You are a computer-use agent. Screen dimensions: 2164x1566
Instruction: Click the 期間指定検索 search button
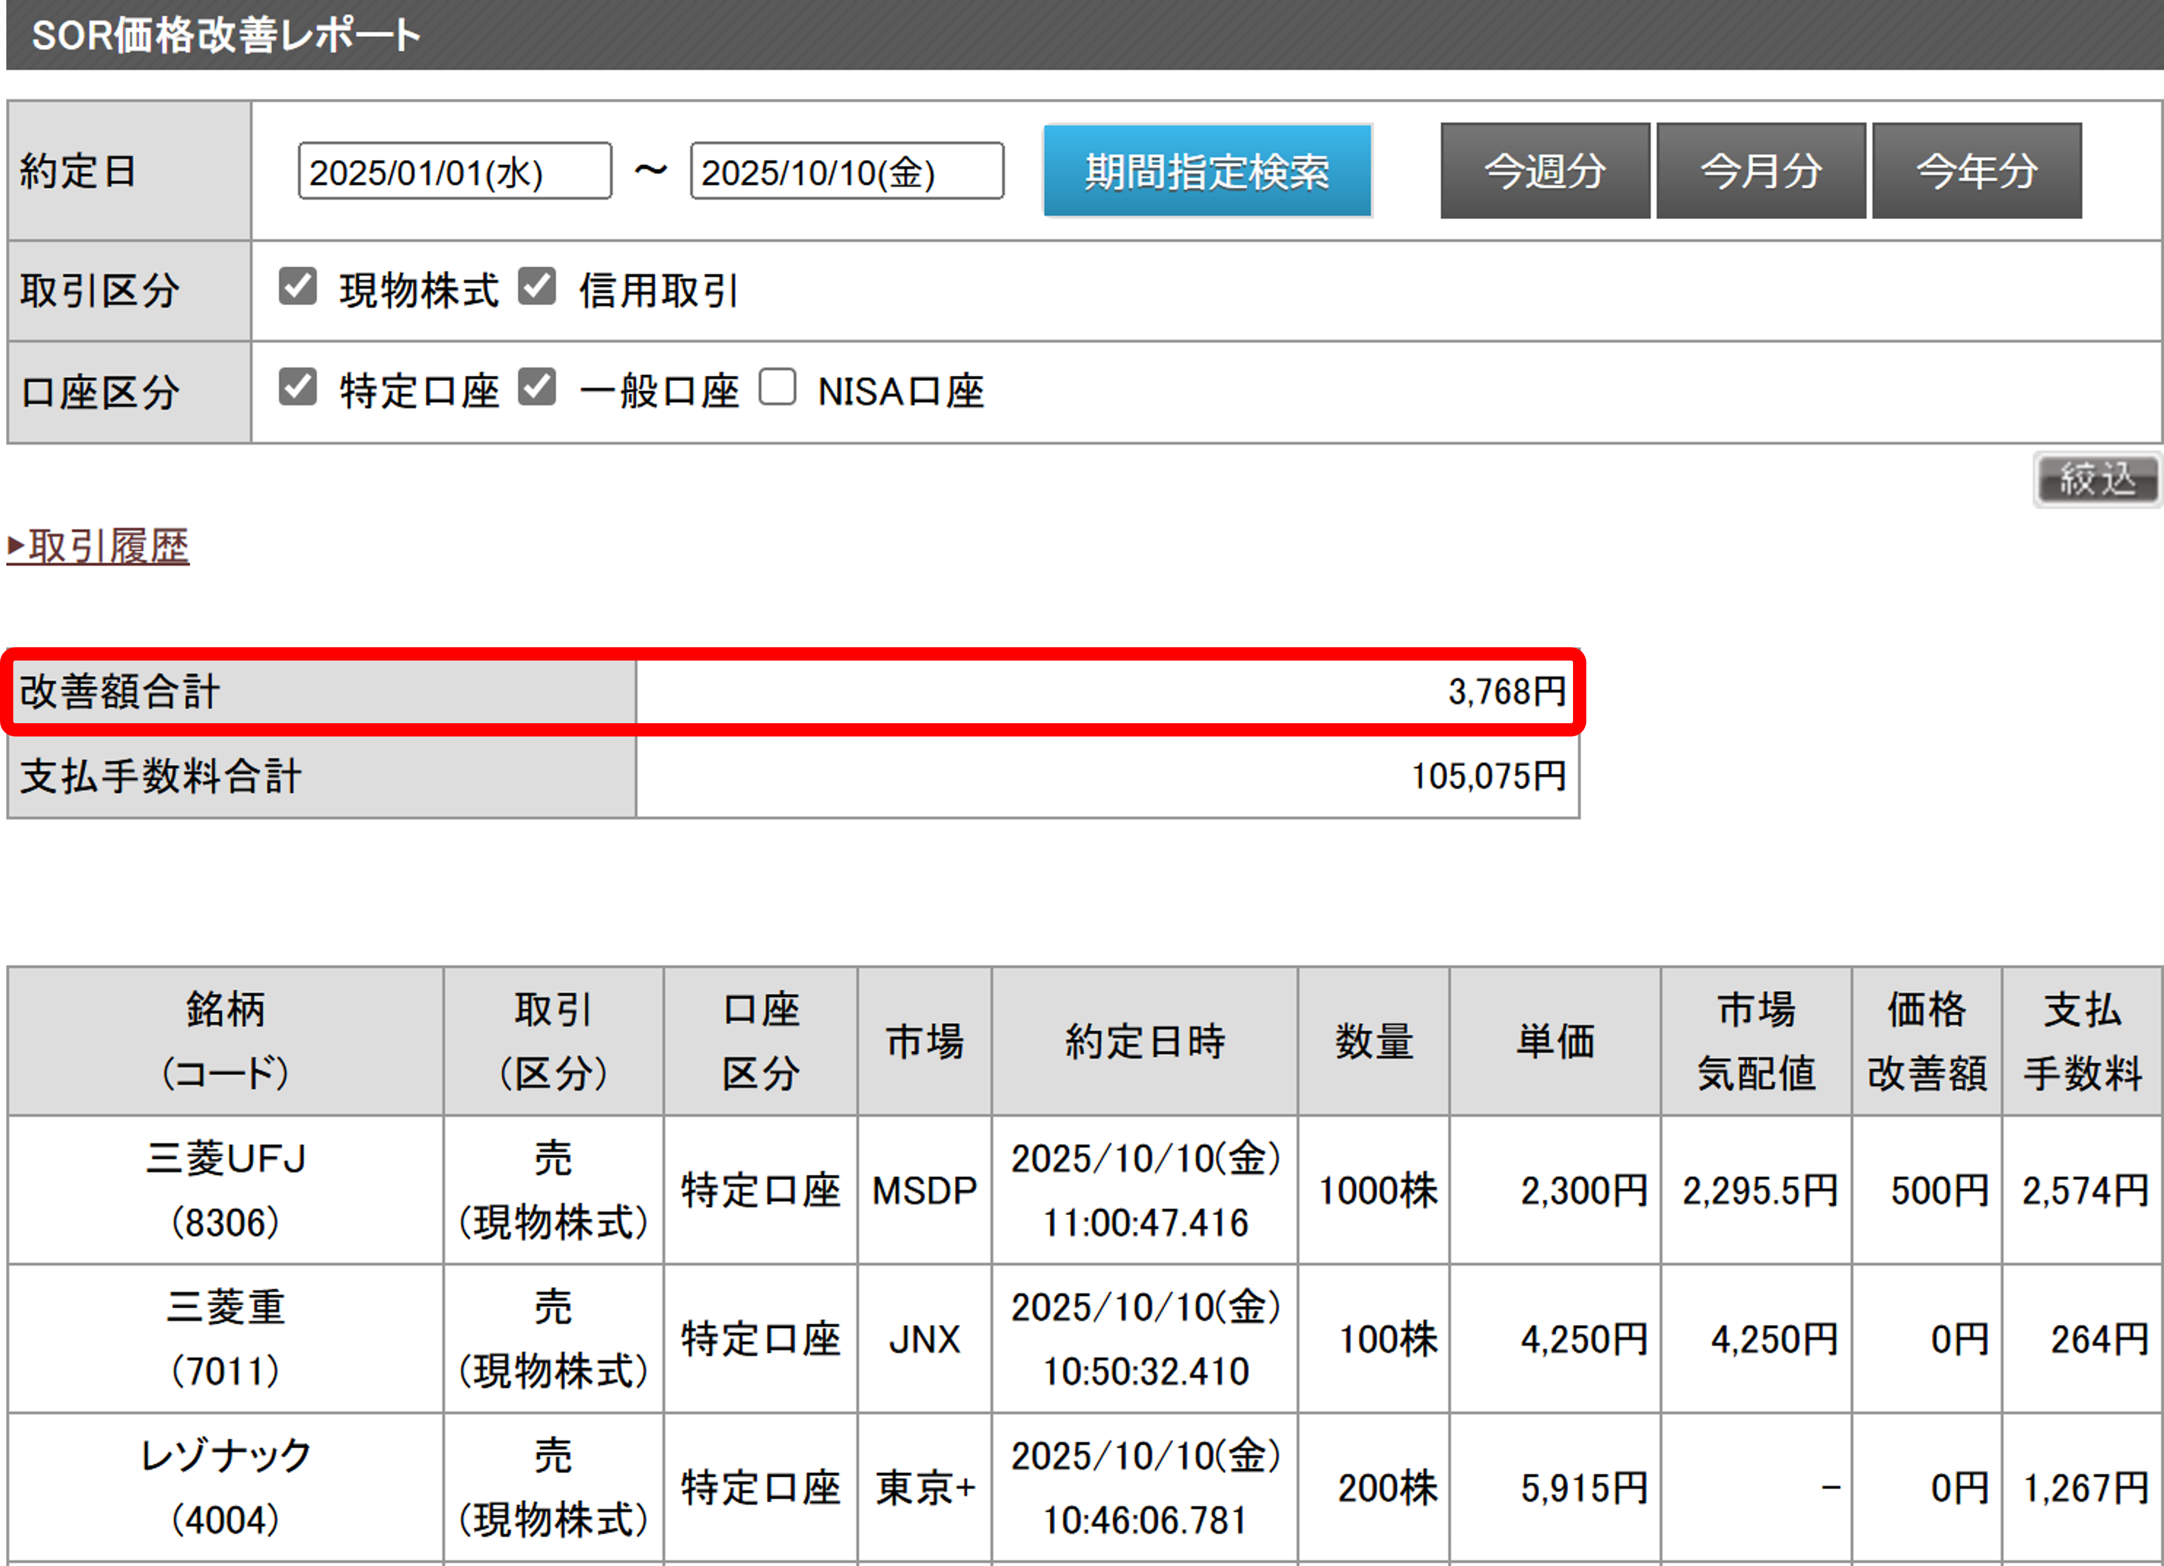point(1207,171)
